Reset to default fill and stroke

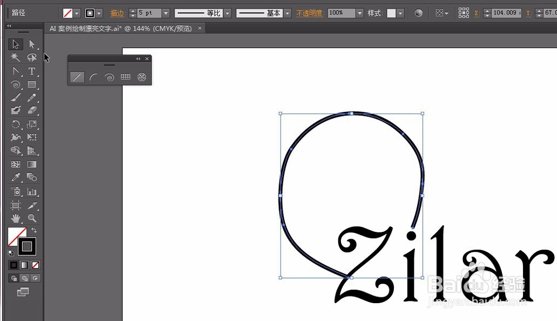click(11, 253)
